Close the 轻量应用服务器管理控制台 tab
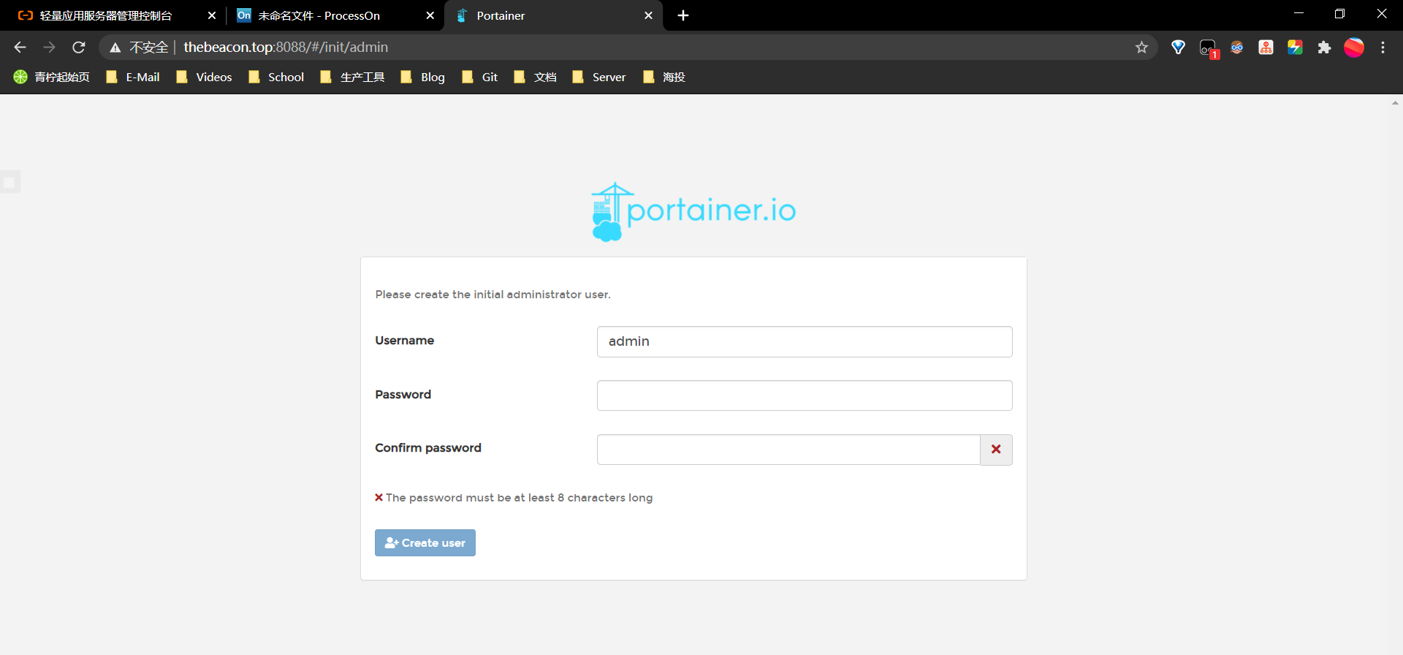This screenshot has height=655, width=1403. click(x=212, y=15)
